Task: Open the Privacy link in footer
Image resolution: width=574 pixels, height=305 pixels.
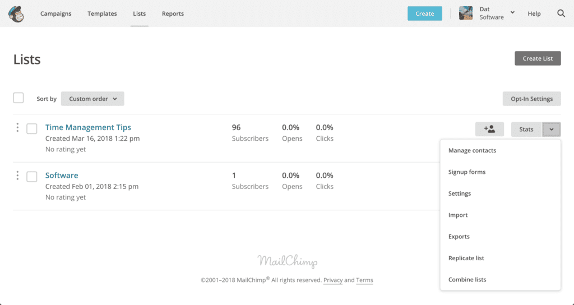Action: point(333,280)
